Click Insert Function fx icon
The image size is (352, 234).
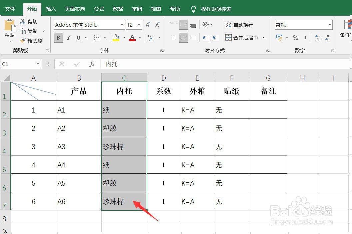92,64
